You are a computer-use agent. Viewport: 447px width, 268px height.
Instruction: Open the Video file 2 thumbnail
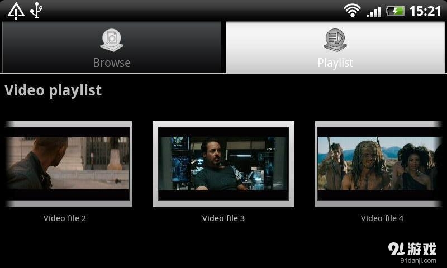(x=68, y=164)
